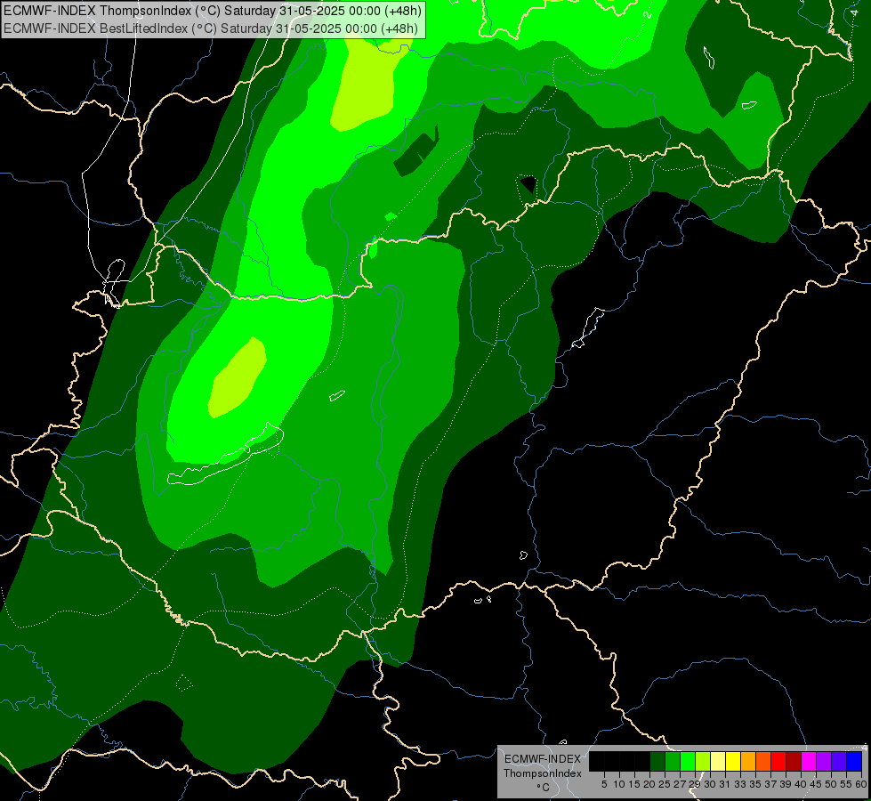Click the legend scale value "37"
This screenshot has height=801, width=871.
coord(770,784)
